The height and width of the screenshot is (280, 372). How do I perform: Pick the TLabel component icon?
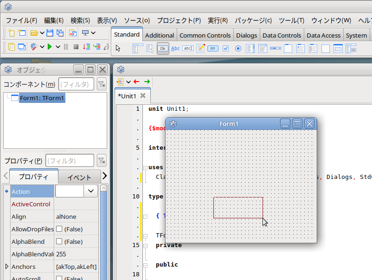coord(175,48)
